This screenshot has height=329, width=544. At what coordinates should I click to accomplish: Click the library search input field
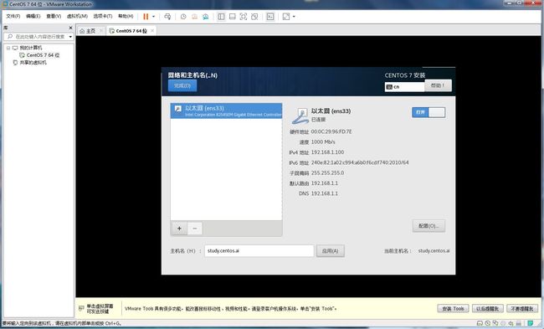tap(38, 37)
